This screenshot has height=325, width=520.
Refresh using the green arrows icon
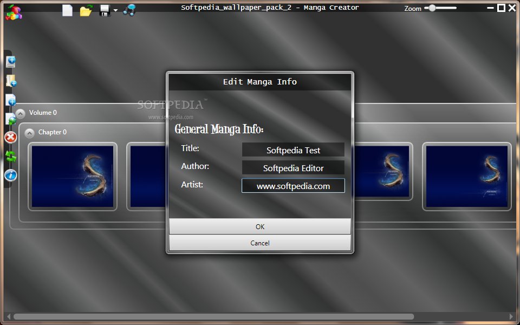click(11, 156)
